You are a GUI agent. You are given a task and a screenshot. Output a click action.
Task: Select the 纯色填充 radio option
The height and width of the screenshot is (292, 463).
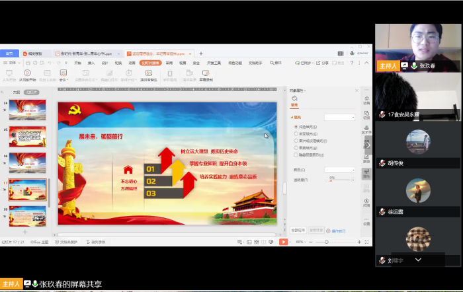pos(295,126)
